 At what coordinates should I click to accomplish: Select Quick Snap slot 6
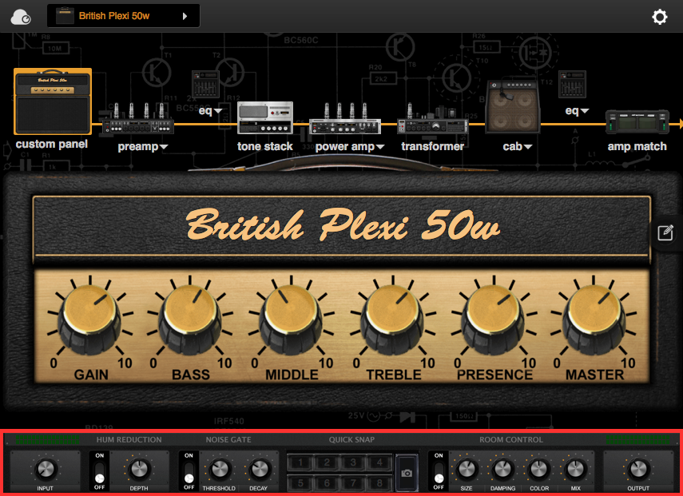tap(327, 482)
